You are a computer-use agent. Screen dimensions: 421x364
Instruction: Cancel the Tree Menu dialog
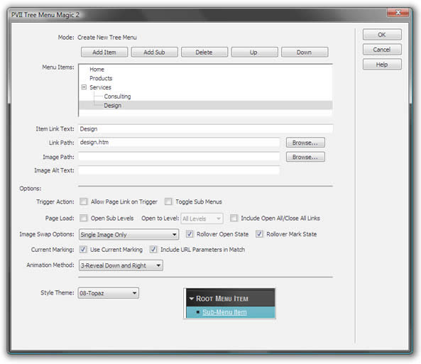[x=382, y=50]
